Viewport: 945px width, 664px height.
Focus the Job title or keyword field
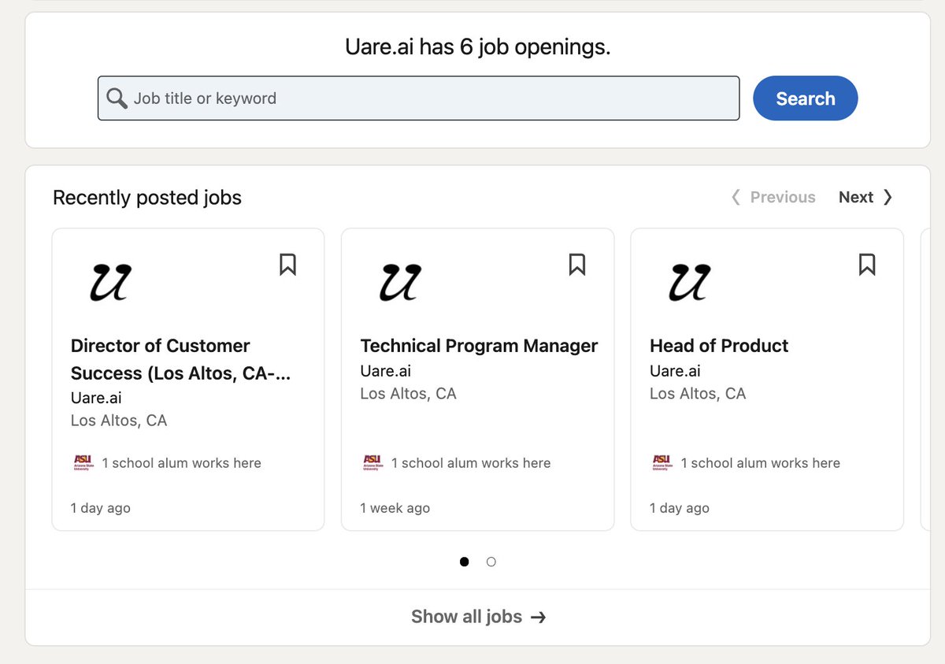click(x=418, y=98)
